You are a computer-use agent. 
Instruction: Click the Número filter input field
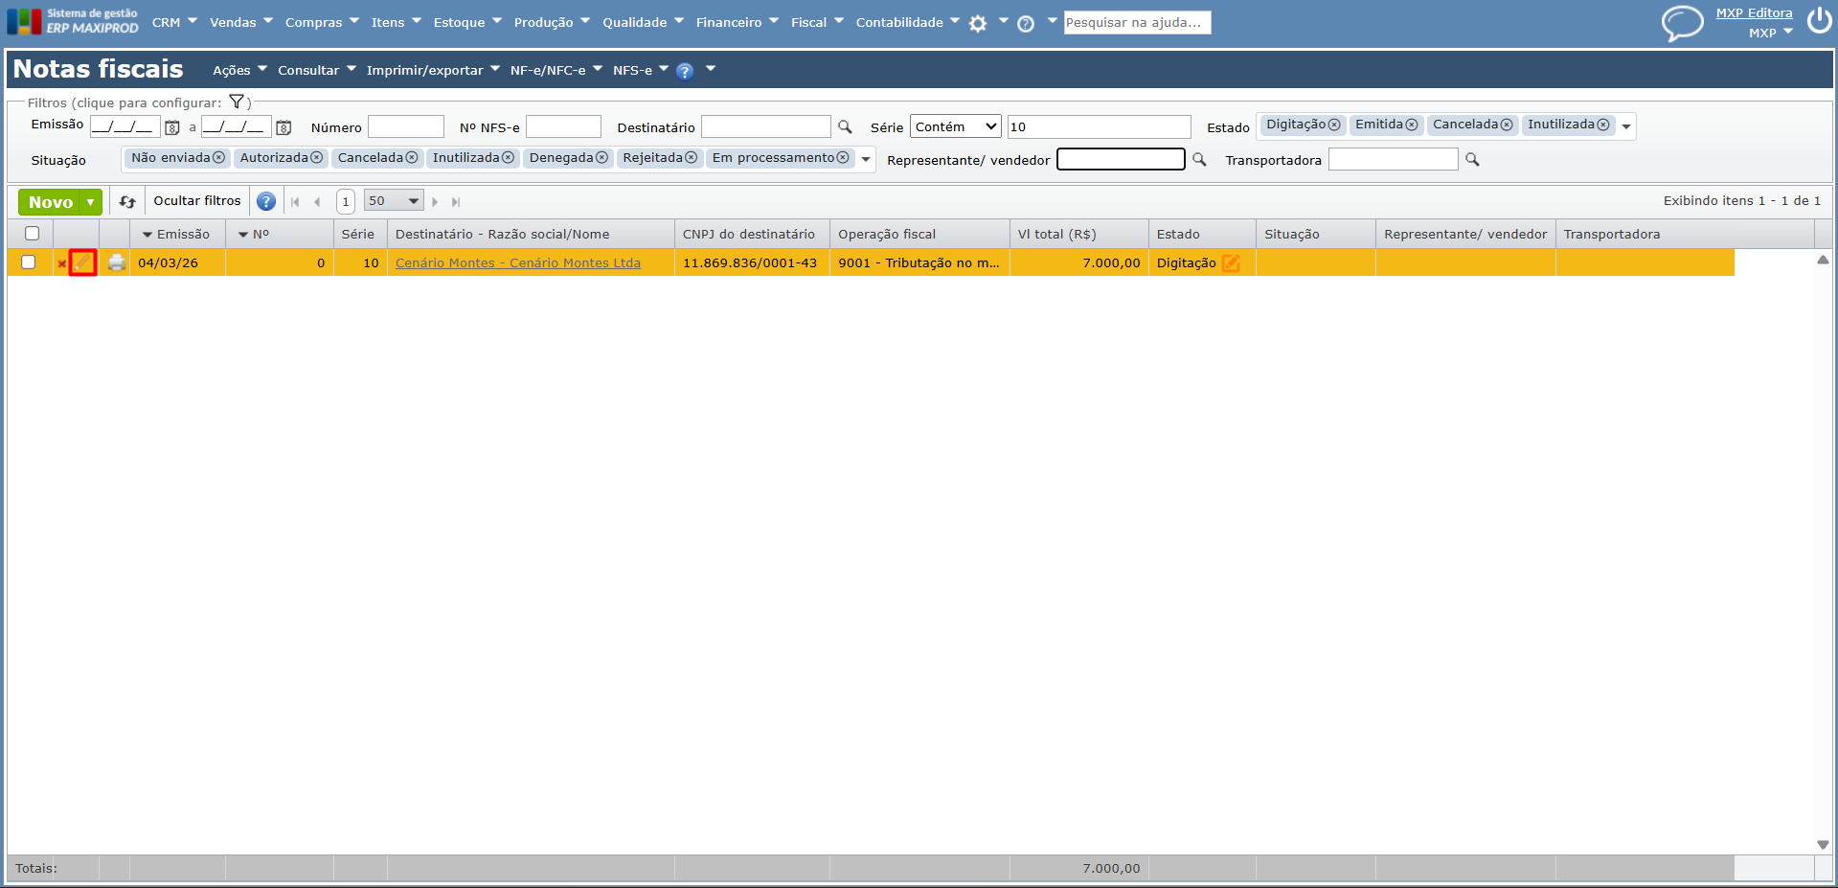406,126
